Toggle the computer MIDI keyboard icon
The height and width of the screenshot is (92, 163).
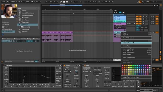point(140,2)
